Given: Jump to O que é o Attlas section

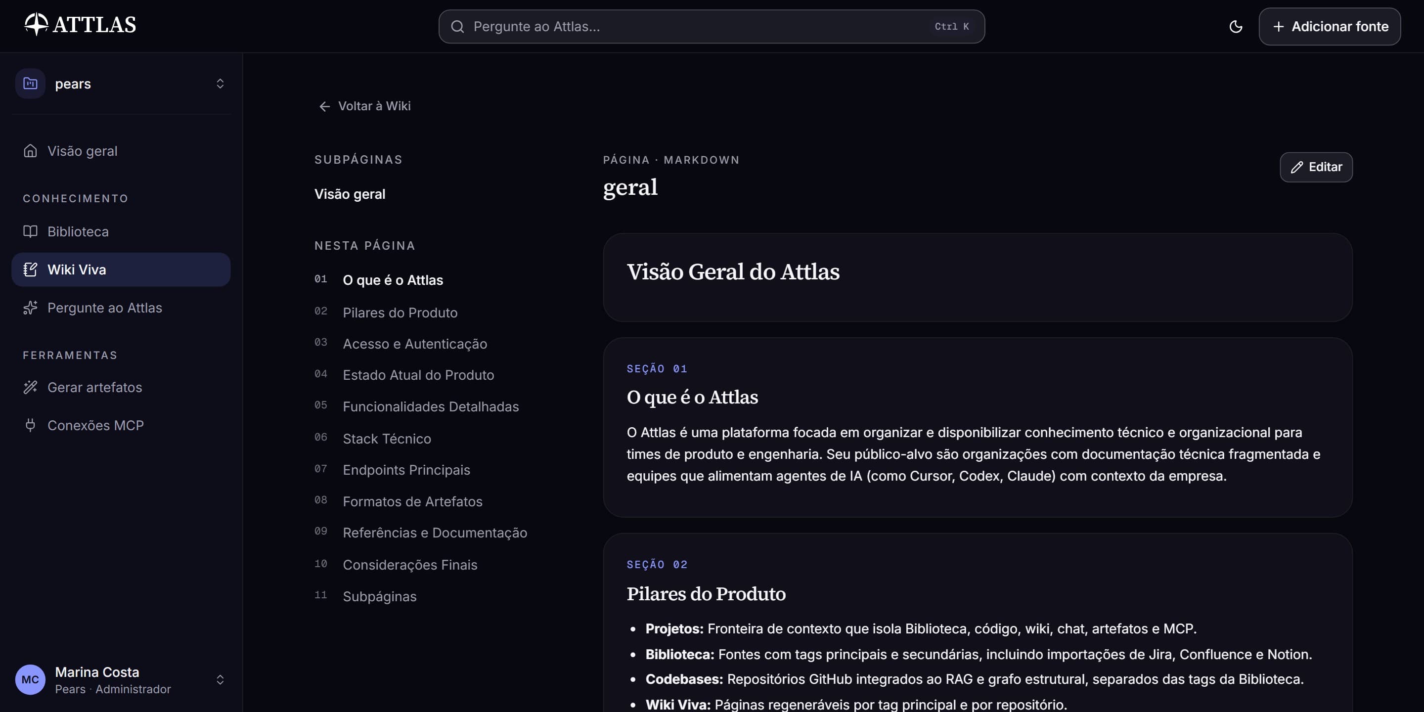Looking at the screenshot, I should tap(393, 280).
